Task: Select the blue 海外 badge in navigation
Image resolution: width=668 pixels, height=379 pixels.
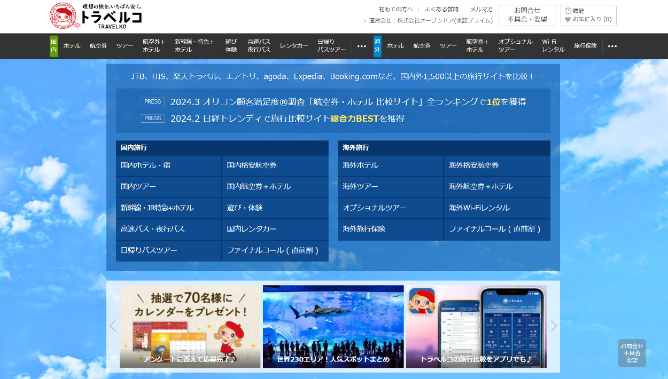Action: (377, 46)
